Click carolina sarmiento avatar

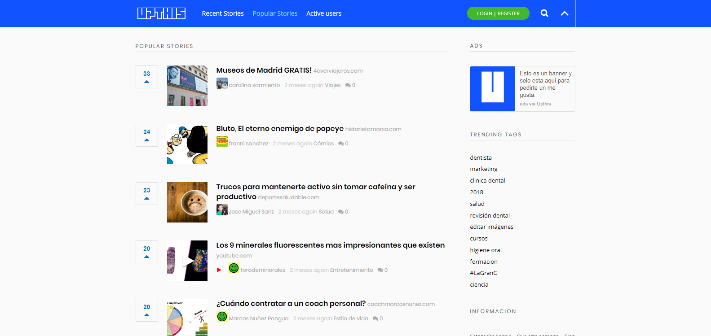[222, 83]
